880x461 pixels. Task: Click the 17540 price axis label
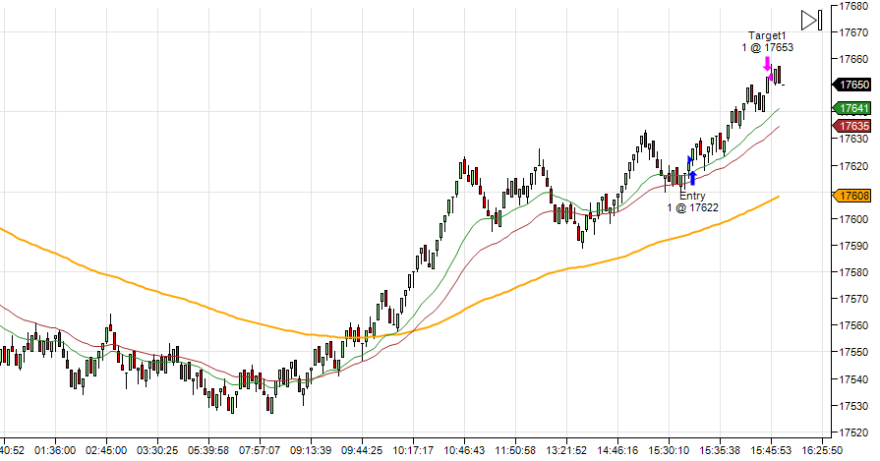tap(853, 379)
